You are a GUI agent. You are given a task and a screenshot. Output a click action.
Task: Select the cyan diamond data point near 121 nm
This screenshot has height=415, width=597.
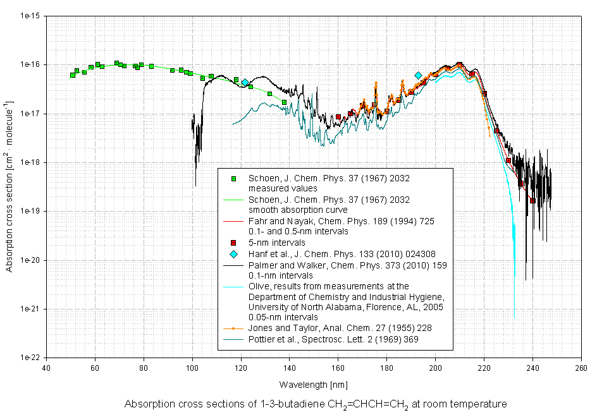(x=245, y=83)
